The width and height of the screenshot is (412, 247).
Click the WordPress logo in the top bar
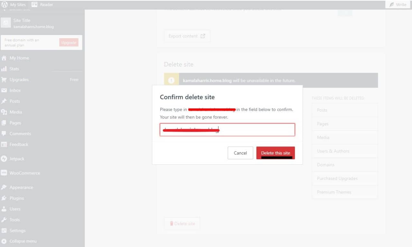click(x=5, y=4)
